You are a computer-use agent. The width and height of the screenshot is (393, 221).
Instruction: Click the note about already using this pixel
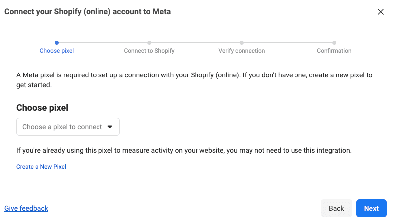tap(184, 150)
